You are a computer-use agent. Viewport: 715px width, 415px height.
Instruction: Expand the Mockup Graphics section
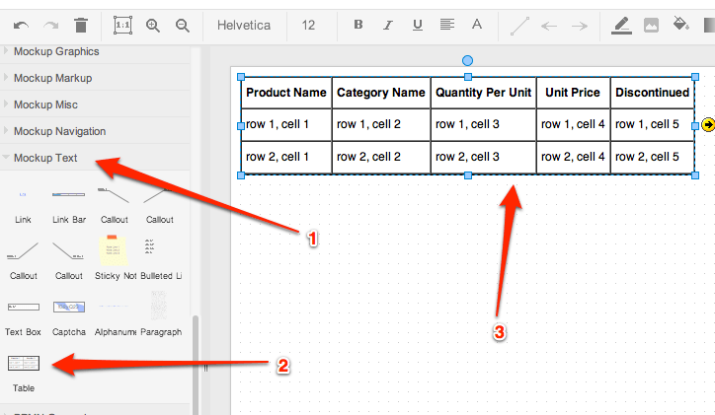click(95, 51)
